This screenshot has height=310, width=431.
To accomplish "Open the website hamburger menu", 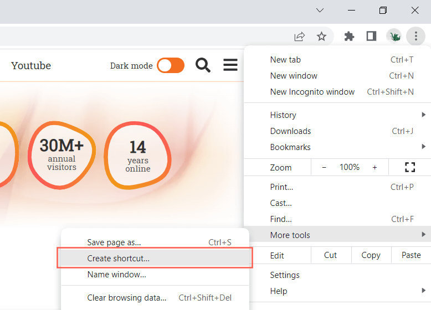I will tap(230, 65).
